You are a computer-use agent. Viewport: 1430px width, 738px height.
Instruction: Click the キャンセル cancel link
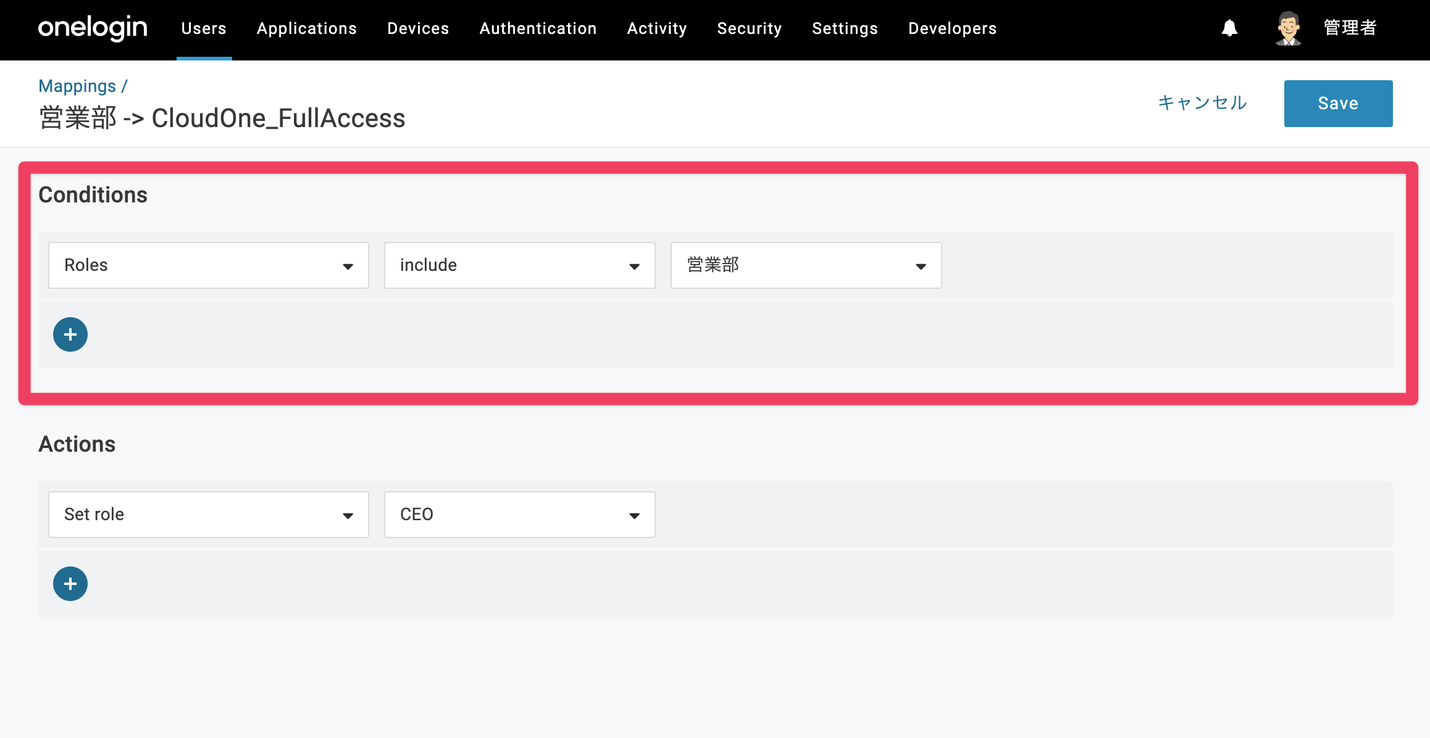[x=1202, y=102]
